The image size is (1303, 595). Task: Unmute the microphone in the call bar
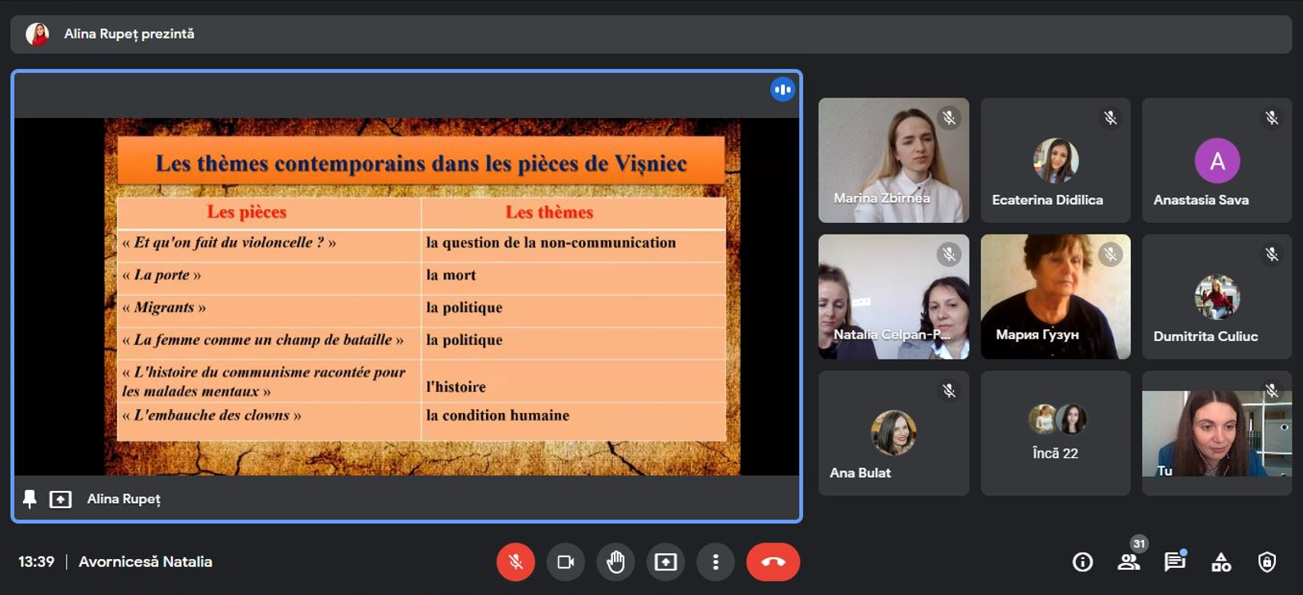(515, 562)
